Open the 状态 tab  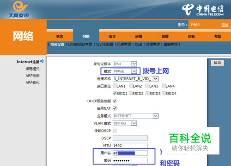click(x=60, y=36)
